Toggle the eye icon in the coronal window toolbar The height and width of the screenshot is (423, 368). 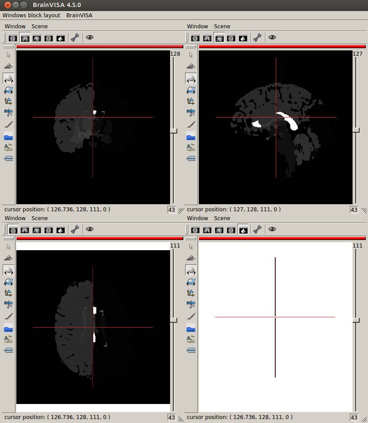point(90,38)
